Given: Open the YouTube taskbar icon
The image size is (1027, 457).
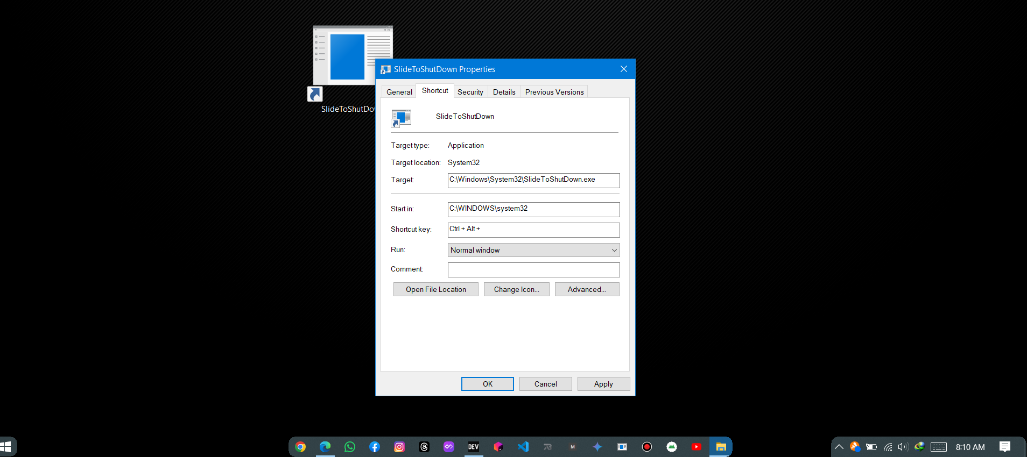Looking at the screenshot, I should [697, 447].
